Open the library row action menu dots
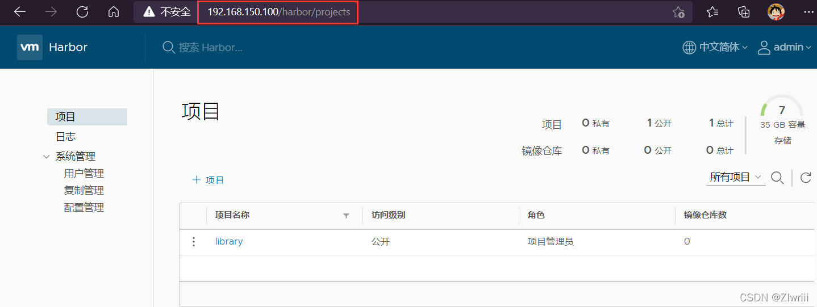 coord(193,242)
